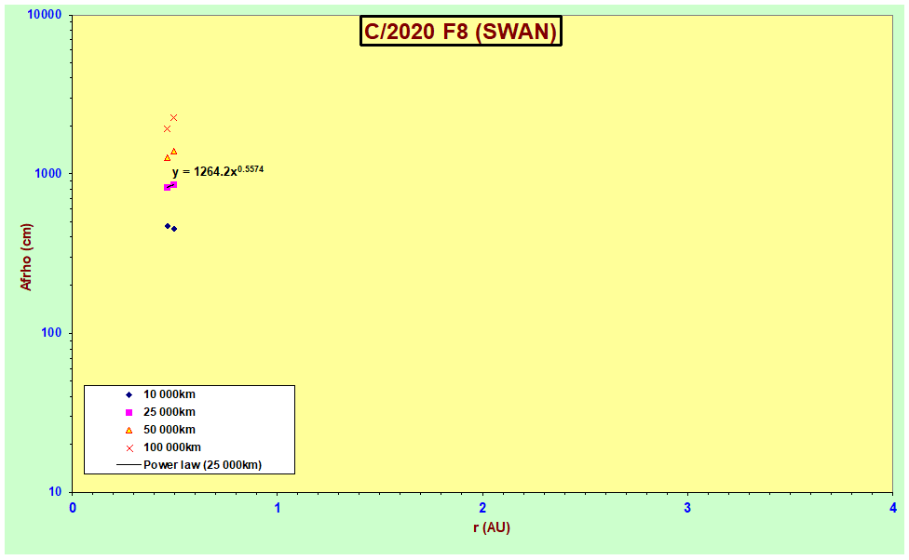Select the 50 000km legend entry

[170, 430]
